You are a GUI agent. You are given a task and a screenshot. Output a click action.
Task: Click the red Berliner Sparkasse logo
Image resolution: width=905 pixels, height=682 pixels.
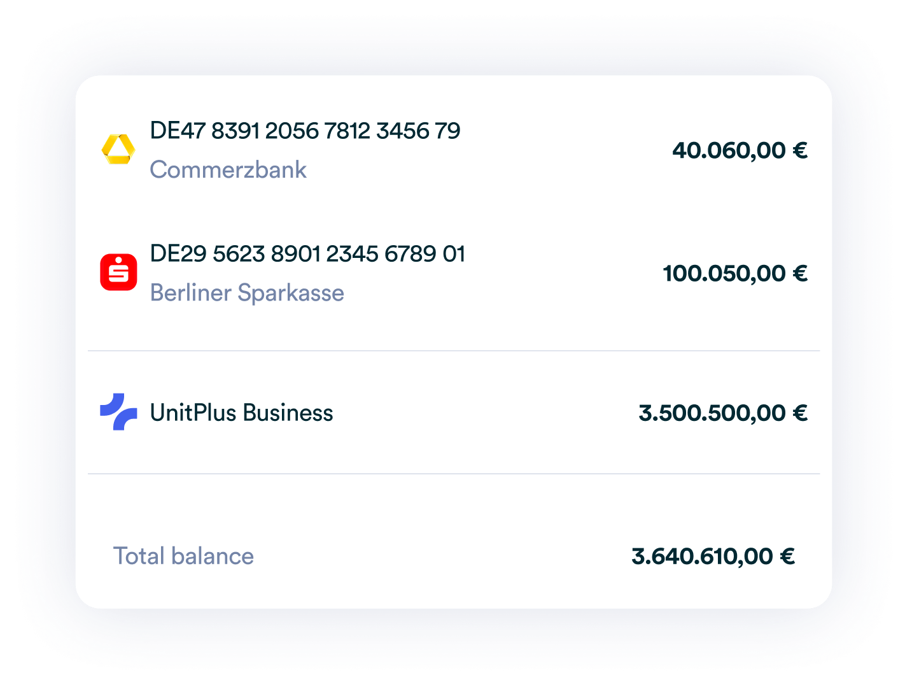click(x=118, y=273)
